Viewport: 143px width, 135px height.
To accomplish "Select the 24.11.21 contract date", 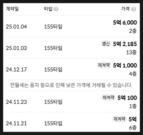I will tap(16, 123).
